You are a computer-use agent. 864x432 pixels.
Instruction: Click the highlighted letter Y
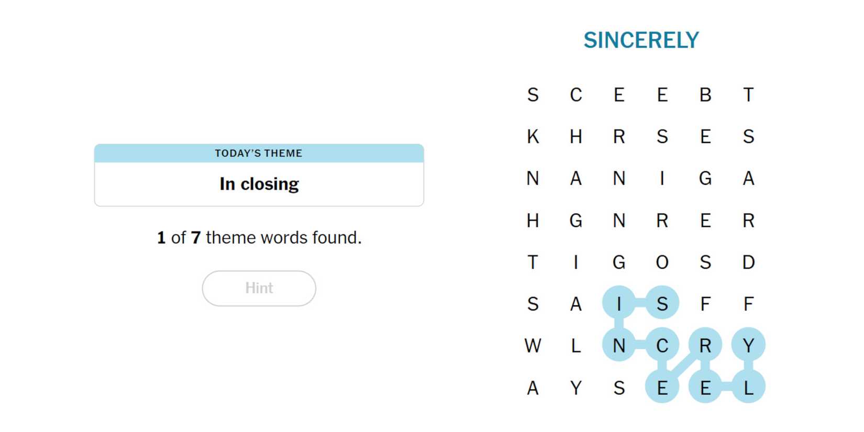tap(748, 346)
